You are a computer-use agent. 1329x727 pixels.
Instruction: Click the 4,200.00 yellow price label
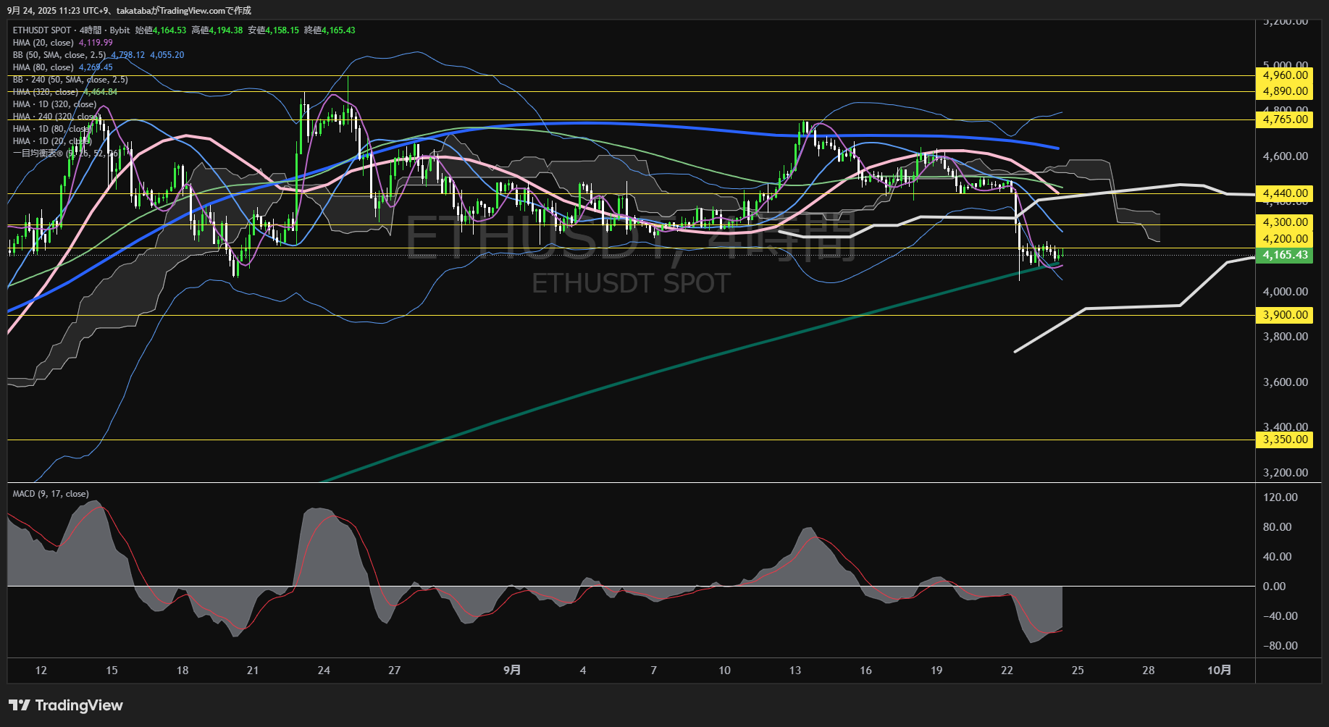point(1284,239)
